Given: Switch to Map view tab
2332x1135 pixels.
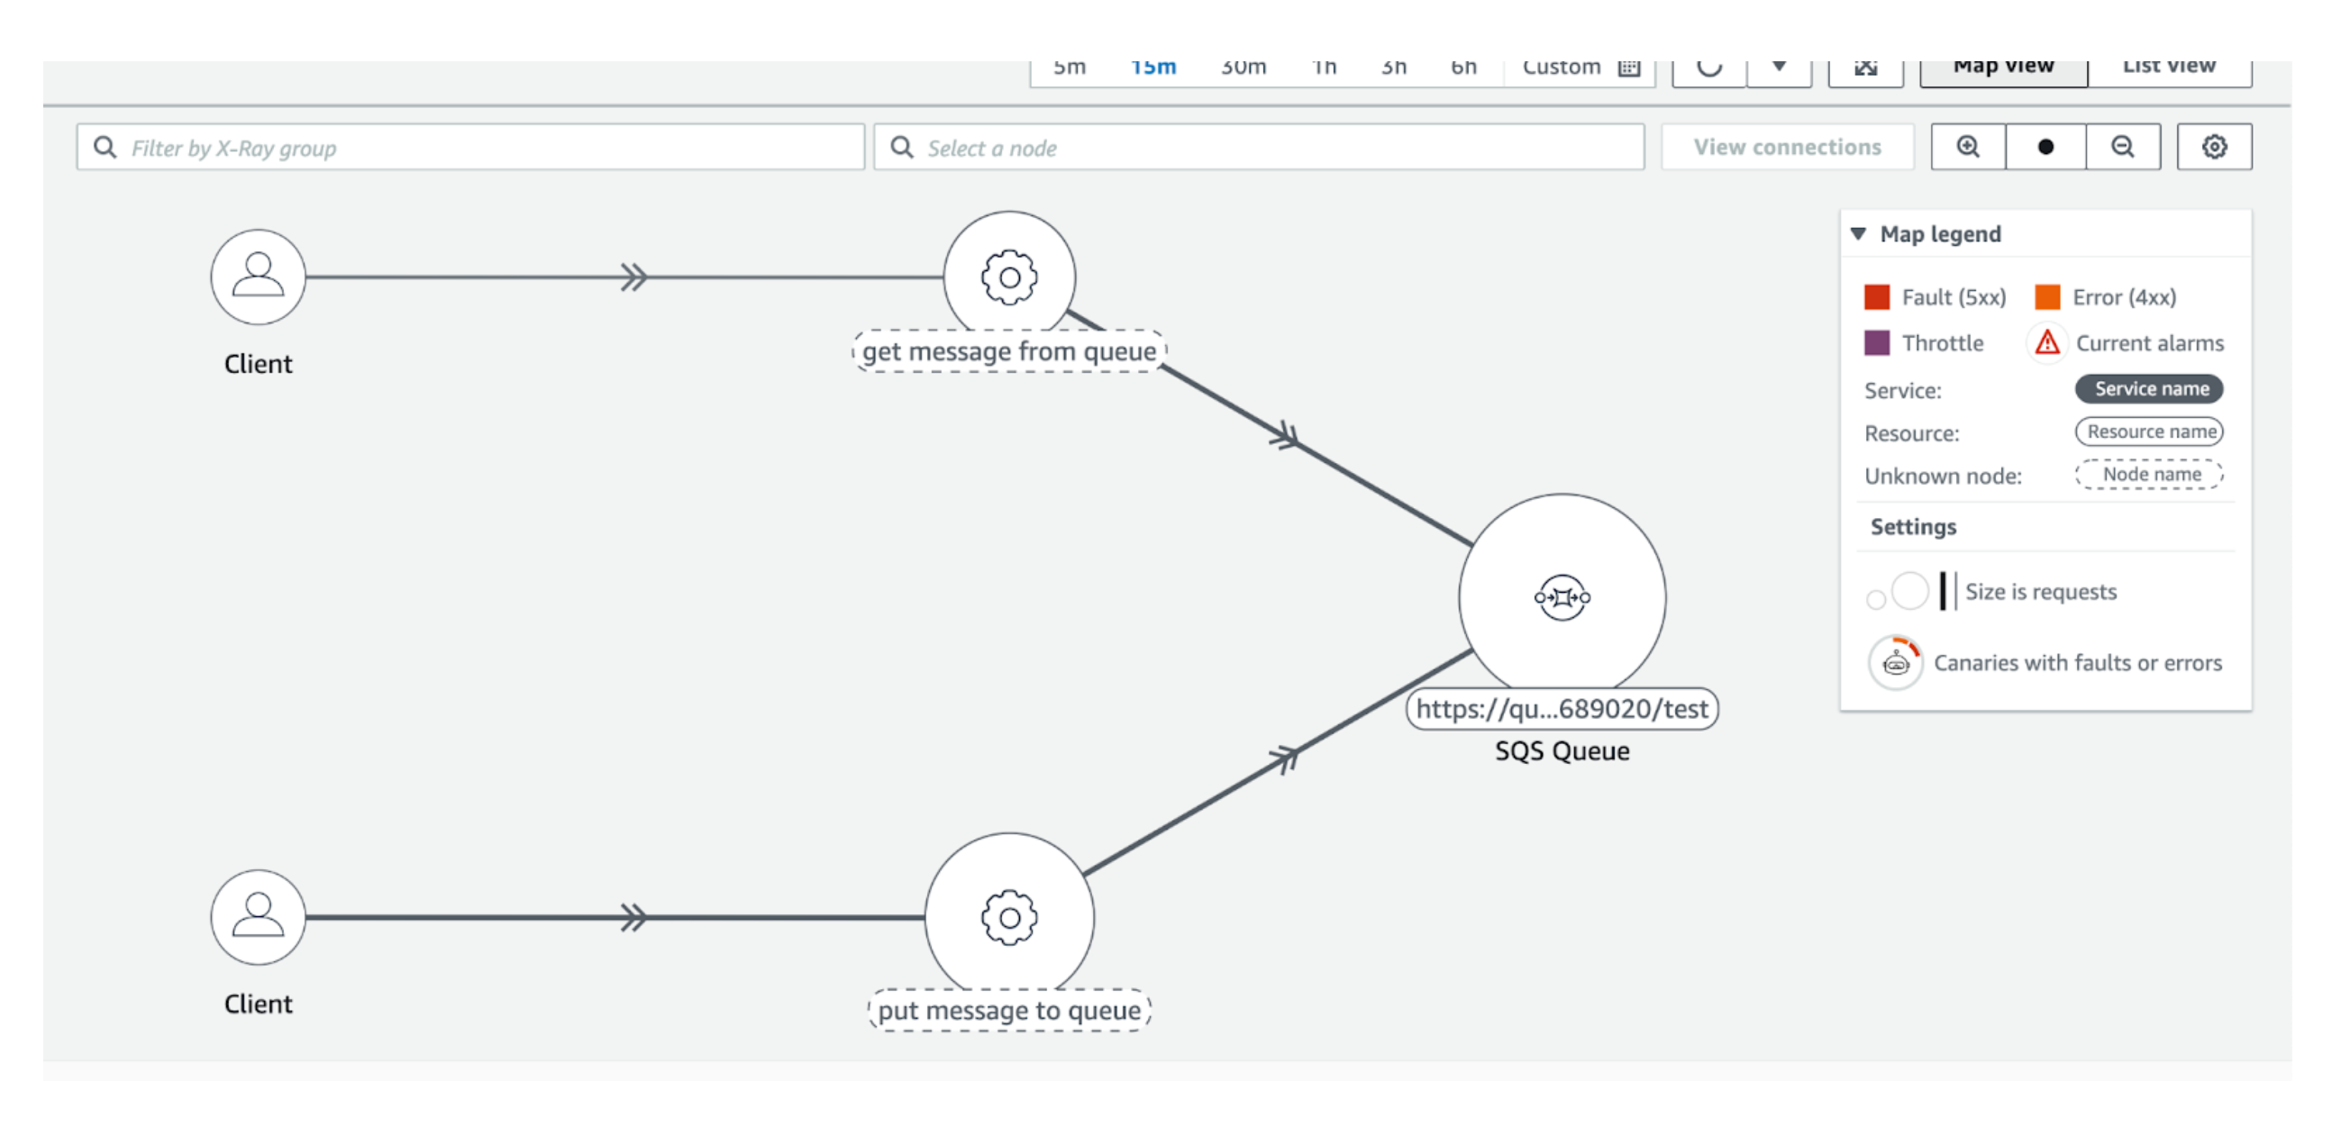Looking at the screenshot, I should click(x=2002, y=68).
